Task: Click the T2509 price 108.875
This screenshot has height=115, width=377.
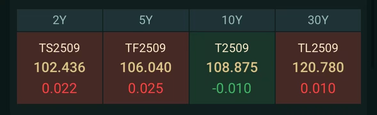Action: point(232,67)
